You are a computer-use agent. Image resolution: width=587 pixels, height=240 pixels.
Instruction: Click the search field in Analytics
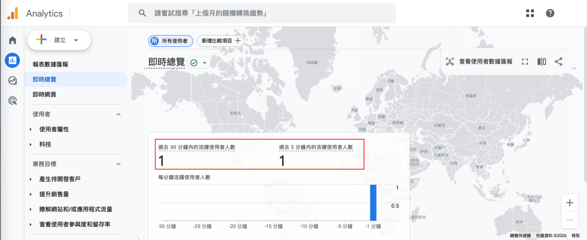click(261, 13)
